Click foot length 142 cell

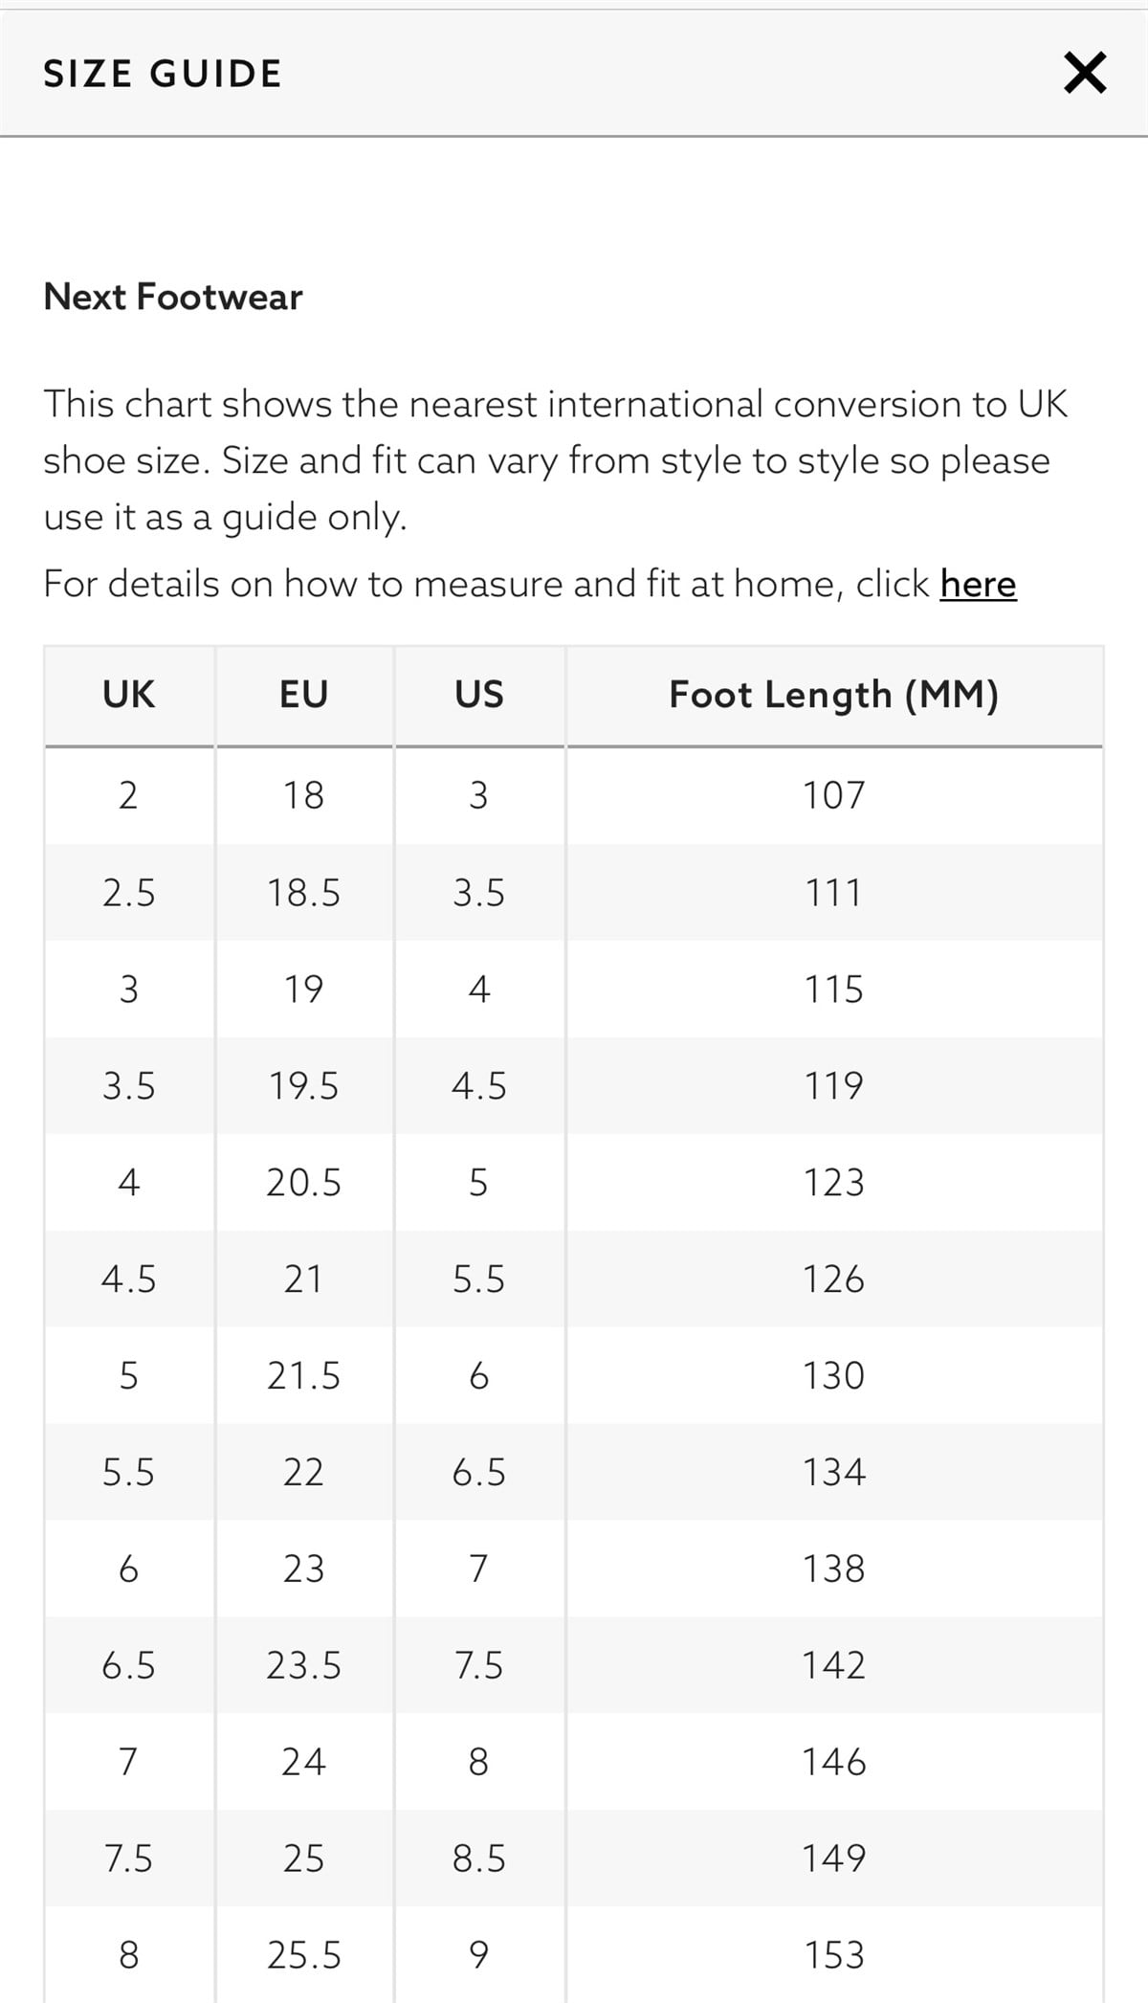[833, 1666]
